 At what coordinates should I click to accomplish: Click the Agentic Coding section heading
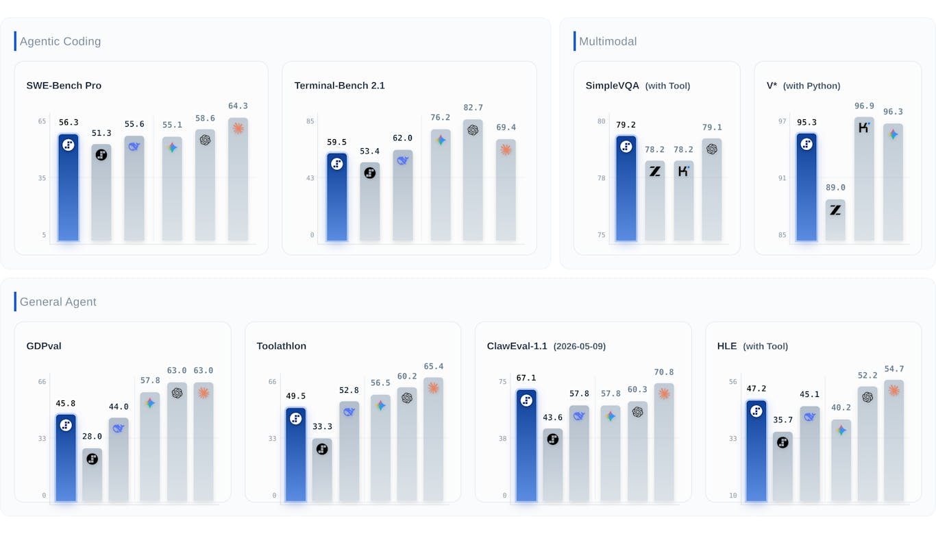click(60, 41)
